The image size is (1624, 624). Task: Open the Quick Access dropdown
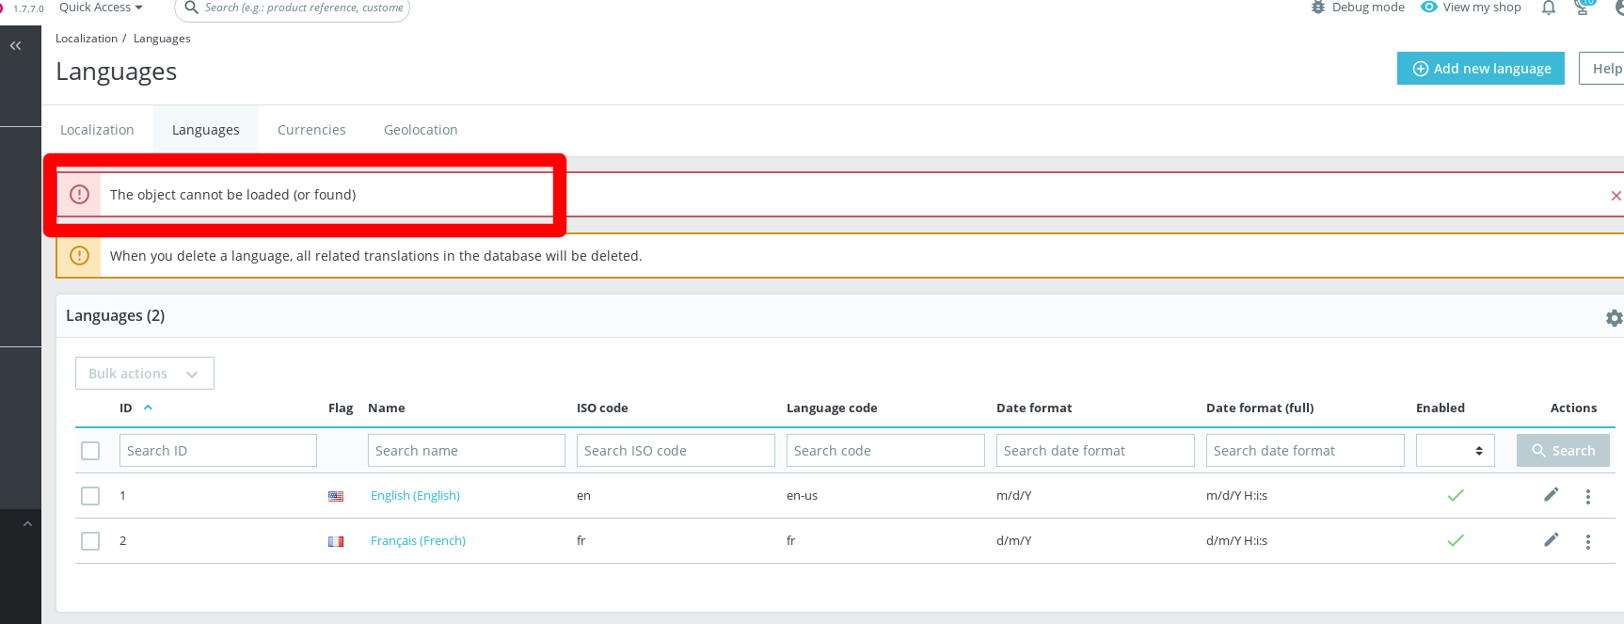[x=101, y=8]
